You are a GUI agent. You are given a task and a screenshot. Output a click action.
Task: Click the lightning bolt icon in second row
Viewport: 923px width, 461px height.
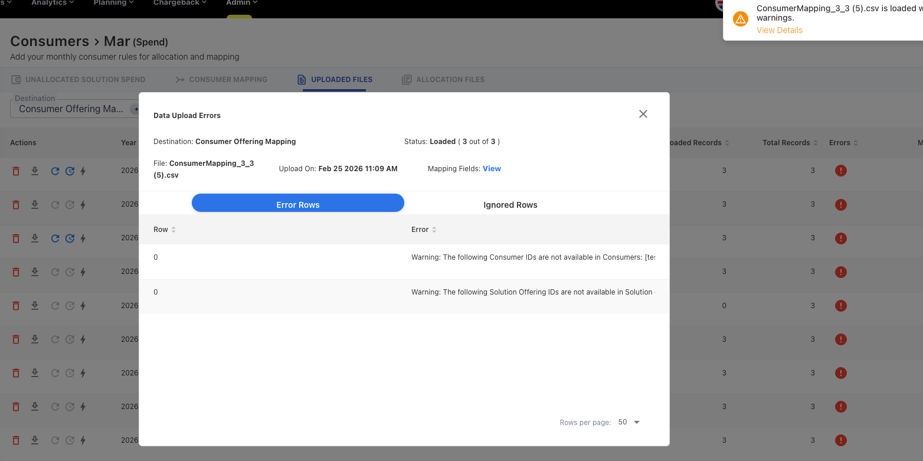click(x=83, y=205)
